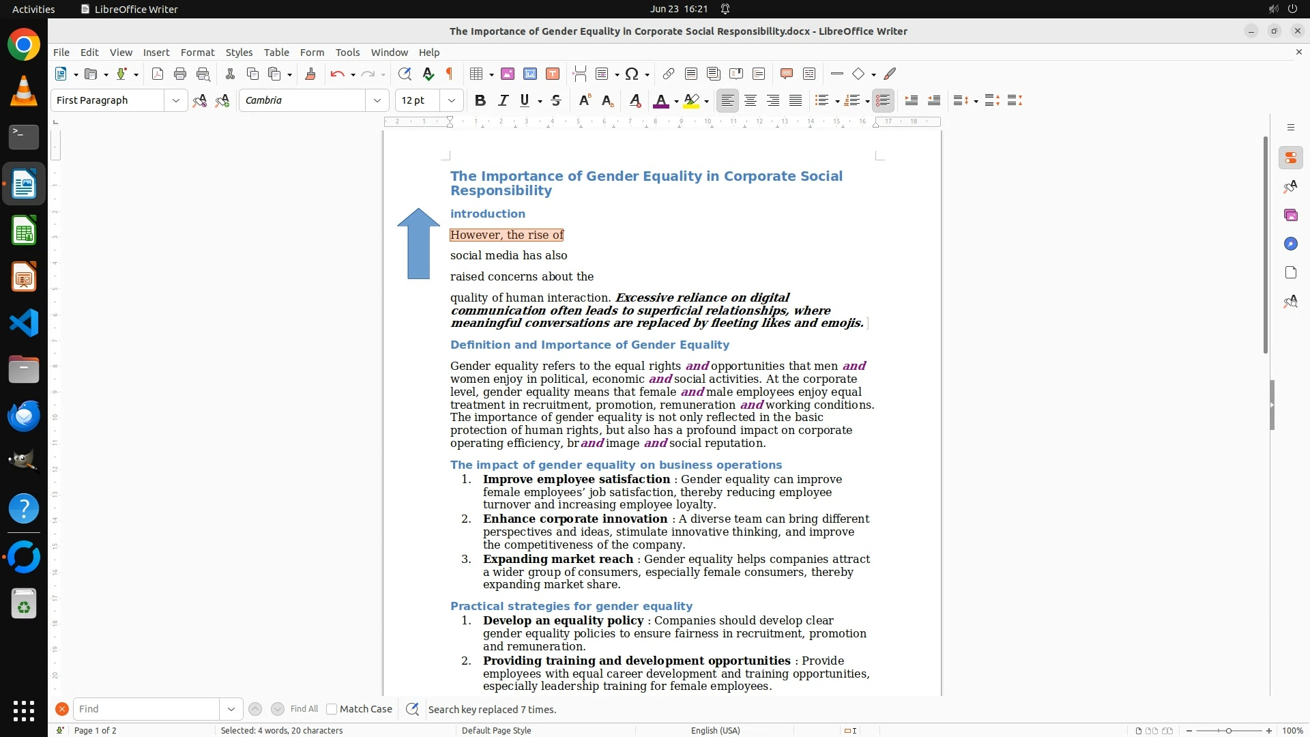Toggle Italic formatting button
This screenshot has width=1310, height=737.
[x=503, y=100]
